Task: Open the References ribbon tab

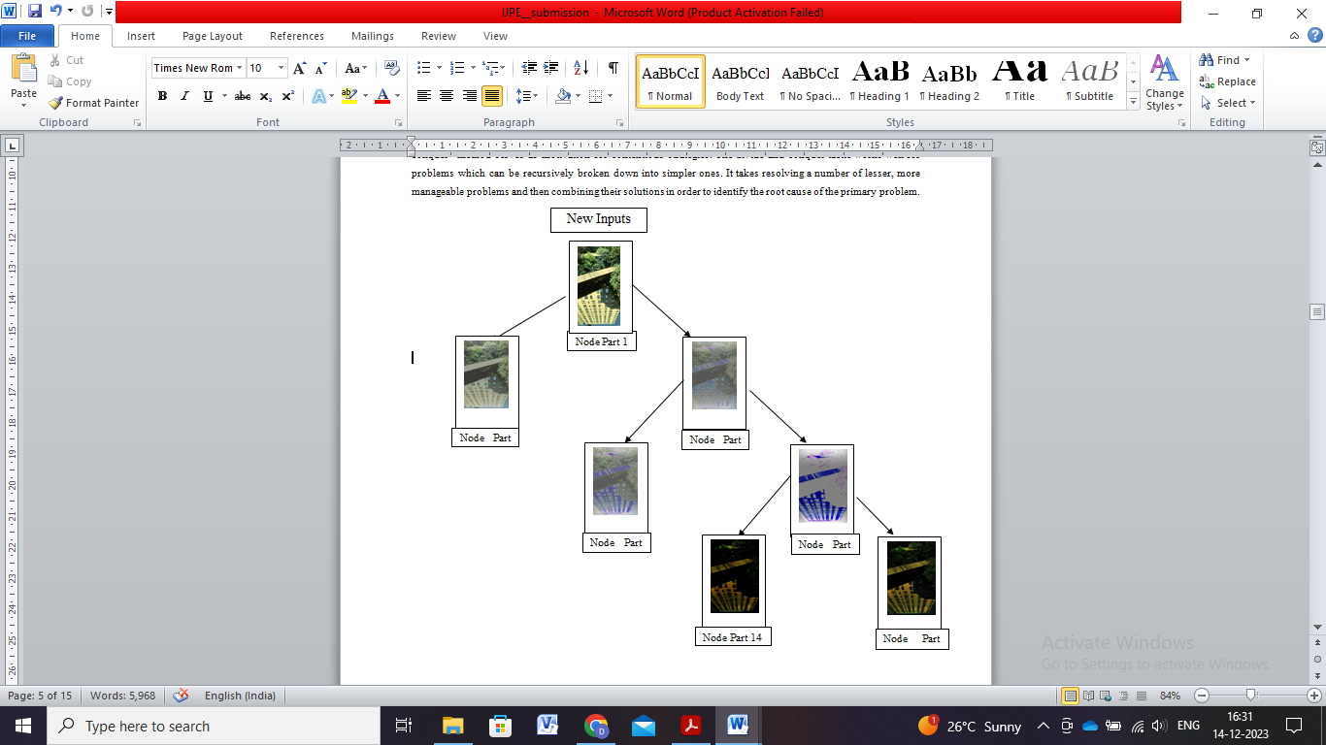Action: click(297, 36)
